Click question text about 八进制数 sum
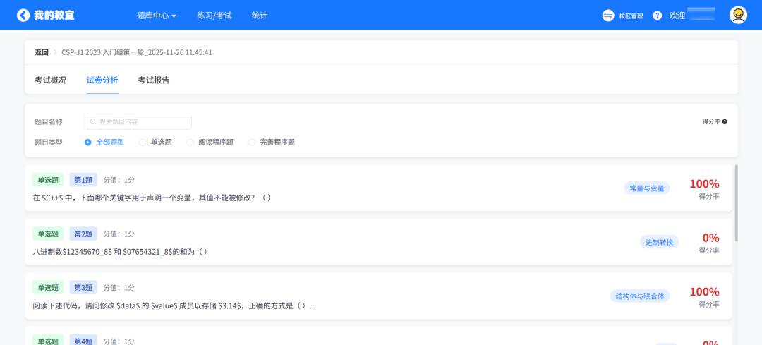Image resolution: width=762 pixels, height=345 pixels. tap(120, 252)
